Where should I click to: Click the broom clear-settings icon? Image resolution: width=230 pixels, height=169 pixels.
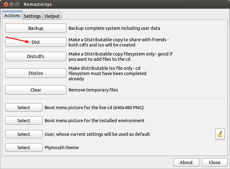220,134
